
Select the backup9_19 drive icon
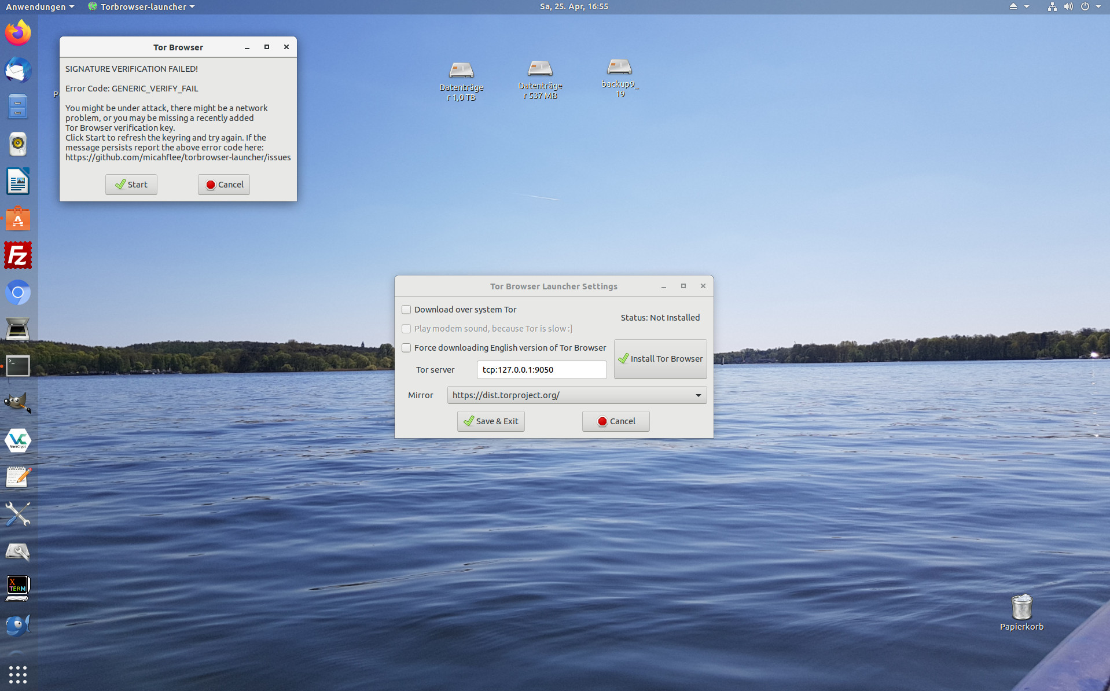click(x=619, y=78)
